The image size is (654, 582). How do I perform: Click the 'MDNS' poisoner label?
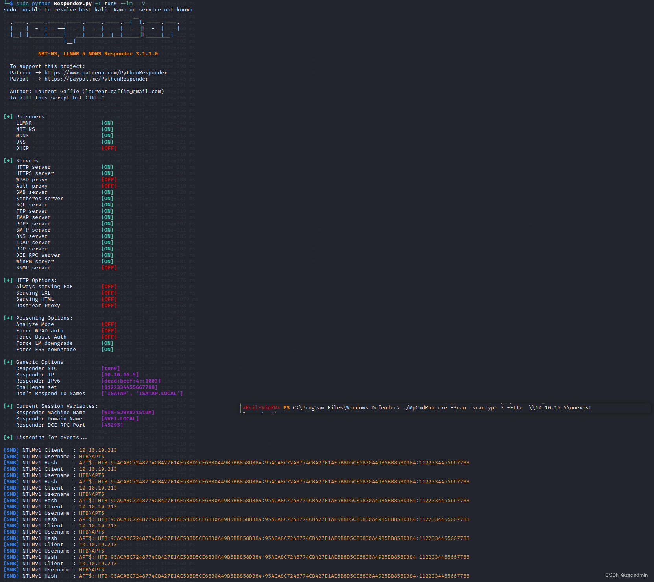pos(22,136)
